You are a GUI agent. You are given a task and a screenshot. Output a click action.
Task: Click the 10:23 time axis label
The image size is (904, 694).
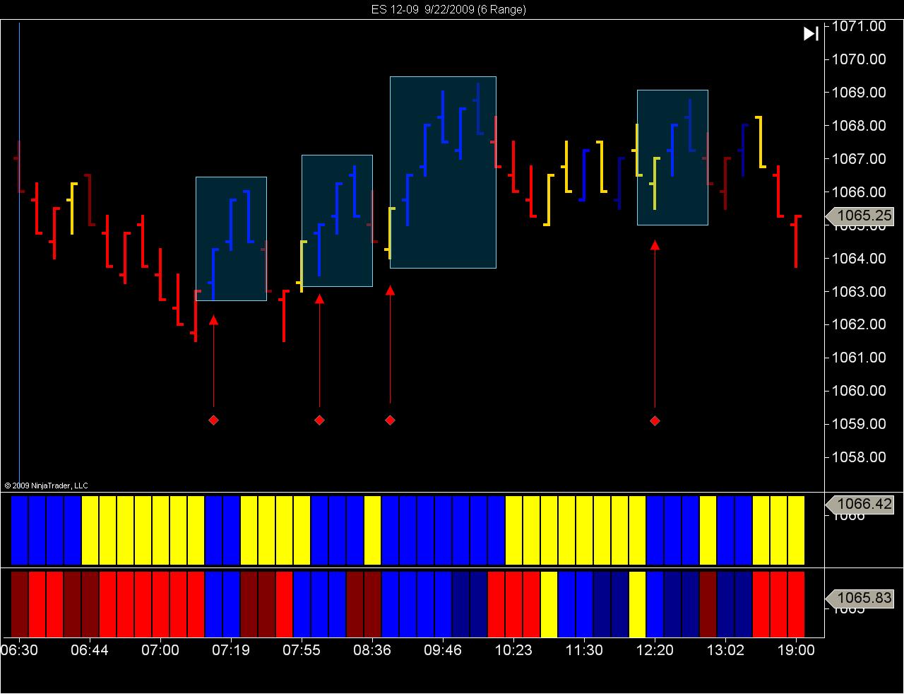click(513, 650)
